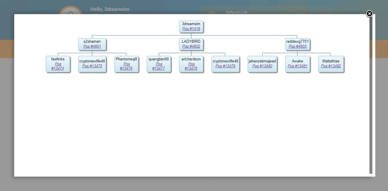Open Pos #13478 link under arichardson

(x=191, y=66)
